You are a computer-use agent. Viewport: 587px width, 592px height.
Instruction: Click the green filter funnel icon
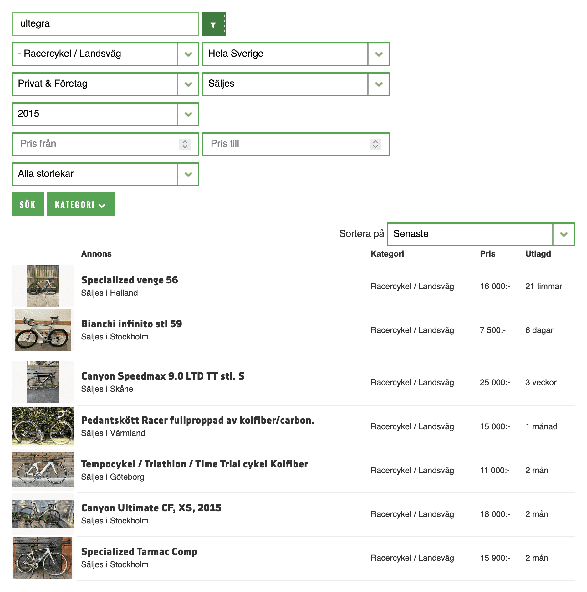(x=214, y=24)
